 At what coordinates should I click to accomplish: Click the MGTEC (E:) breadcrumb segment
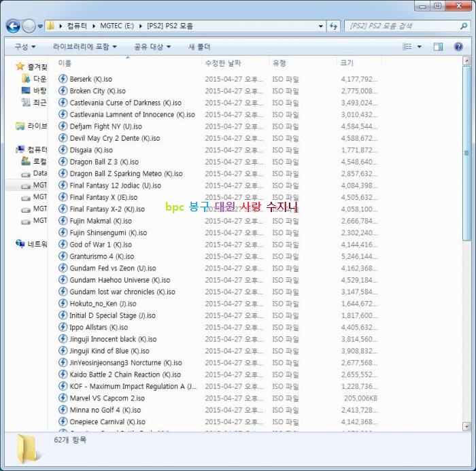[x=117, y=26]
